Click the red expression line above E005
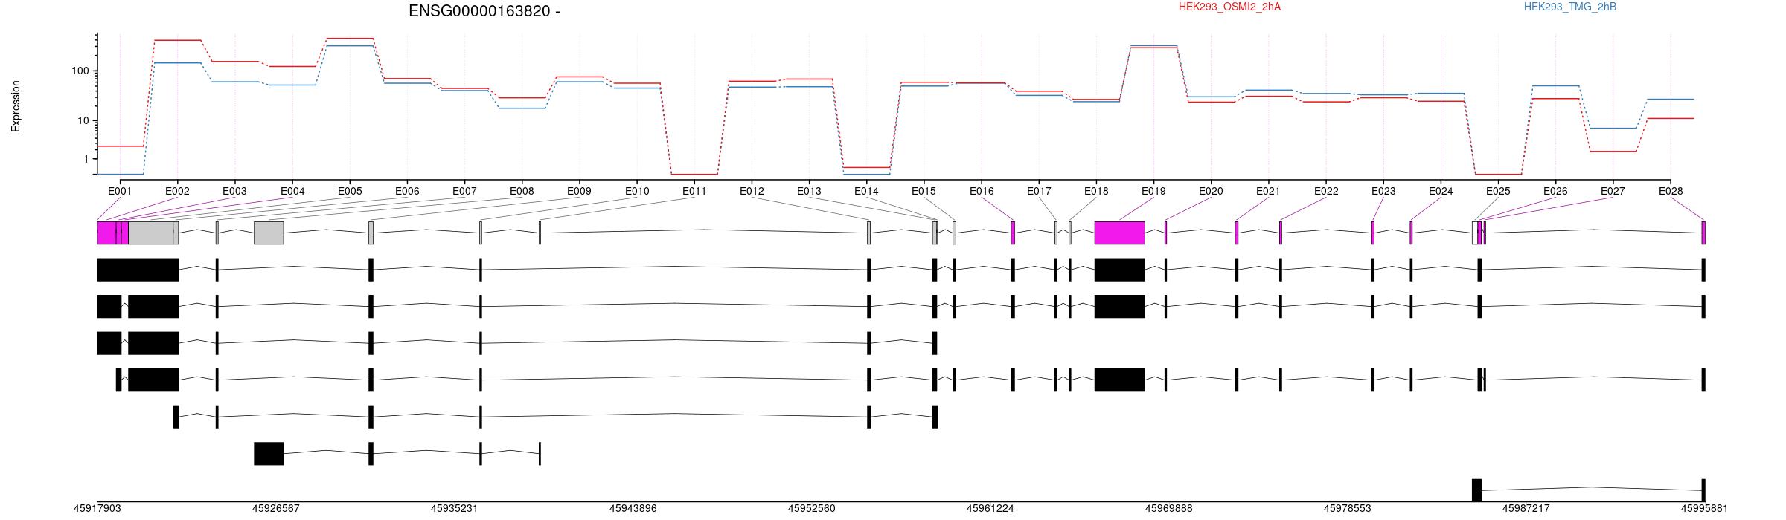 point(350,38)
